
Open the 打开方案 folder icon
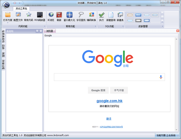(8, 15)
